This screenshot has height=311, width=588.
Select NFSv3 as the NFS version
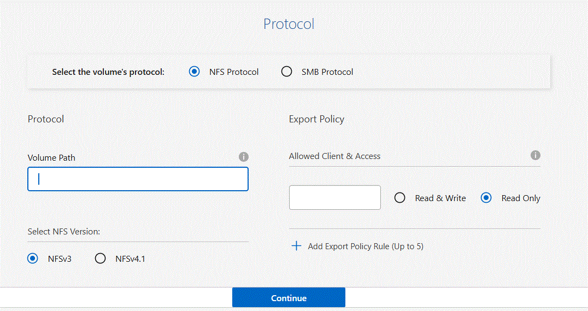pos(33,259)
